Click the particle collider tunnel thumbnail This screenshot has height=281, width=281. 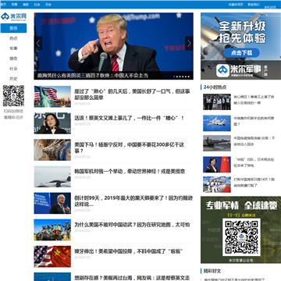[52, 150]
